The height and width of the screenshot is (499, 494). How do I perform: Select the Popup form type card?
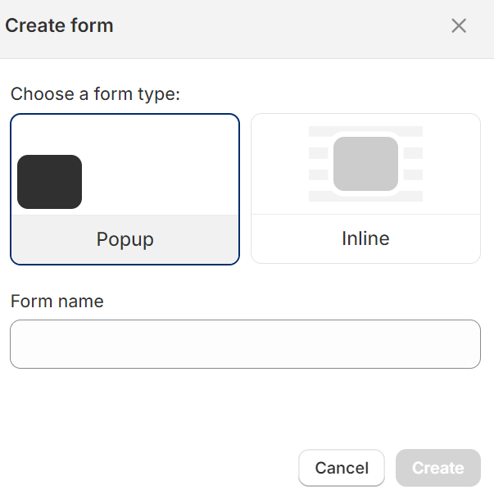click(125, 188)
